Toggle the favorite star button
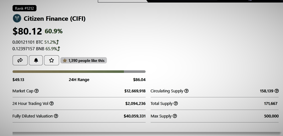Viewport: 283px width, 136px height. pyautogui.click(x=52, y=60)
